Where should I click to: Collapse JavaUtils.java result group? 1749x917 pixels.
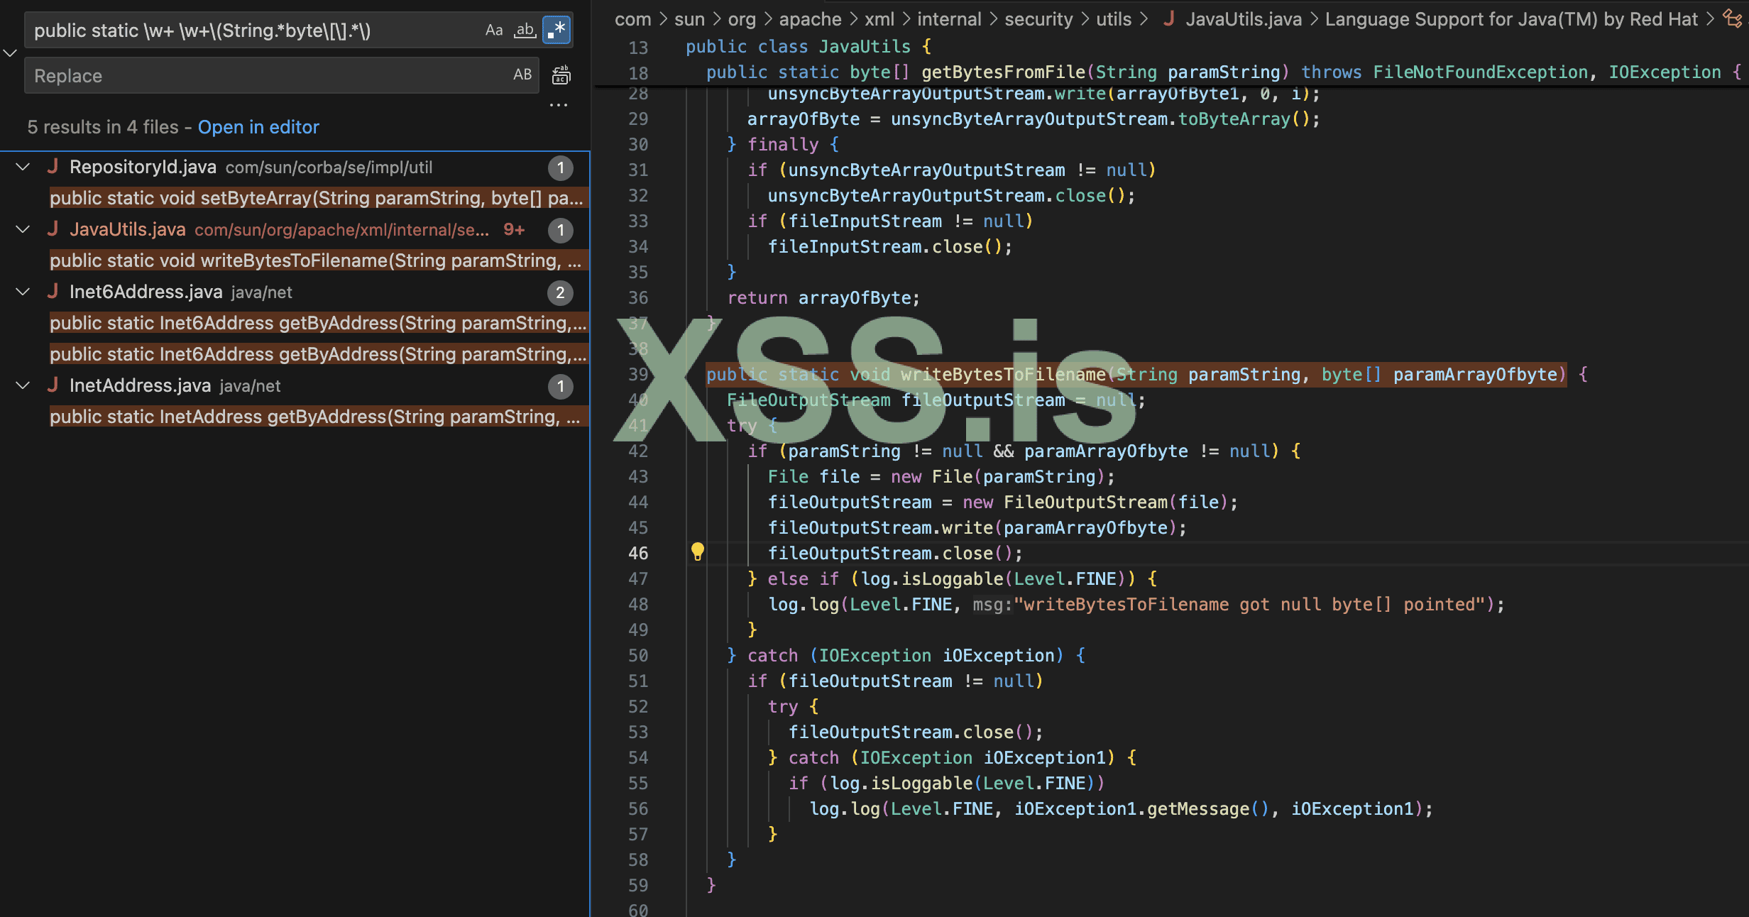23,229
